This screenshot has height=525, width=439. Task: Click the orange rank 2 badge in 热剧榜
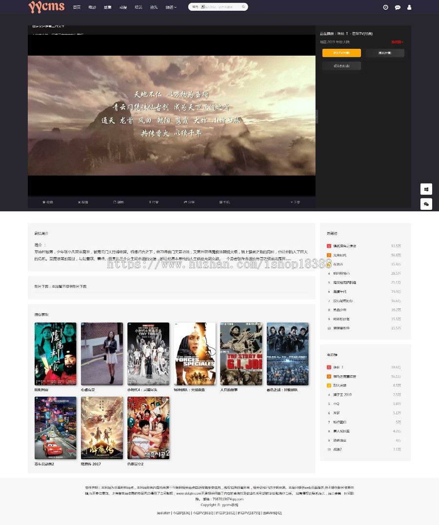click(x=329, y=255)
